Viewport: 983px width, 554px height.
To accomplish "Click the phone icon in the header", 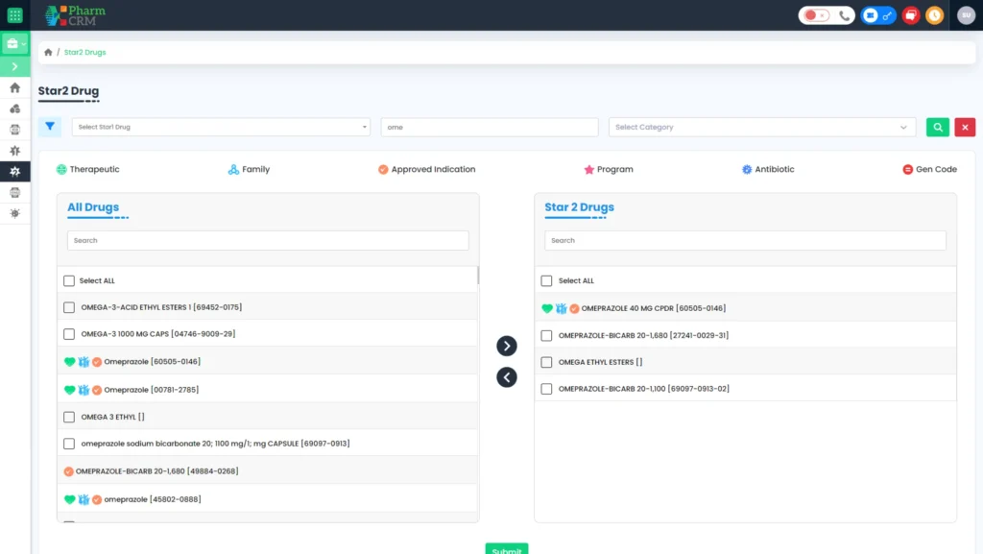I will point(844,15).
